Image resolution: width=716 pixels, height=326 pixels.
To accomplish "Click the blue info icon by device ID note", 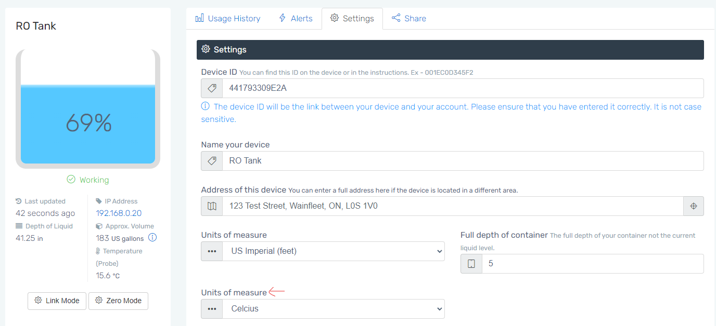I will coord(206,106).
